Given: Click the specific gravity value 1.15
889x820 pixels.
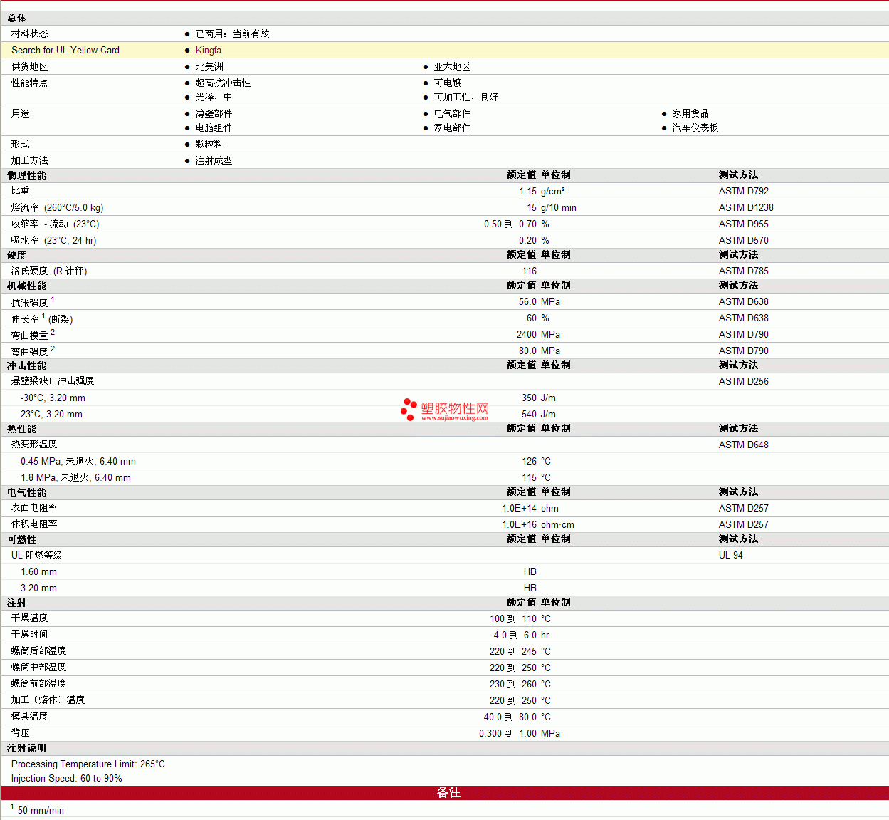Looking at the screenshot, I should click(527, 191).
